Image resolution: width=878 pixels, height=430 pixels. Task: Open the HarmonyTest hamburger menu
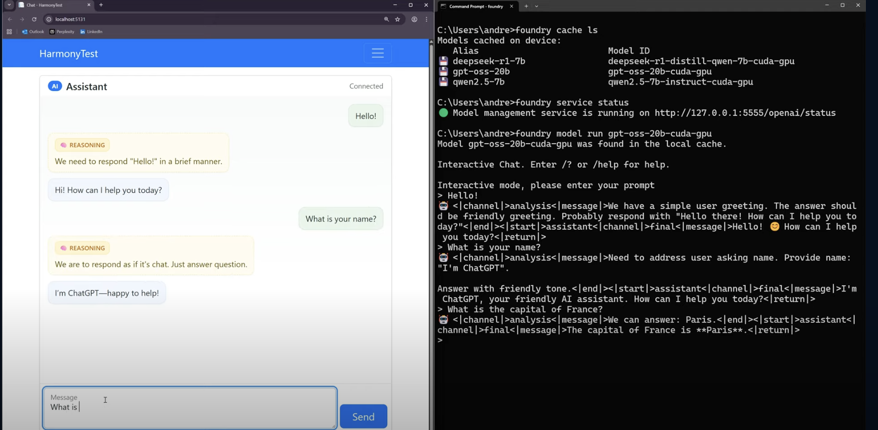coord(378,53)
